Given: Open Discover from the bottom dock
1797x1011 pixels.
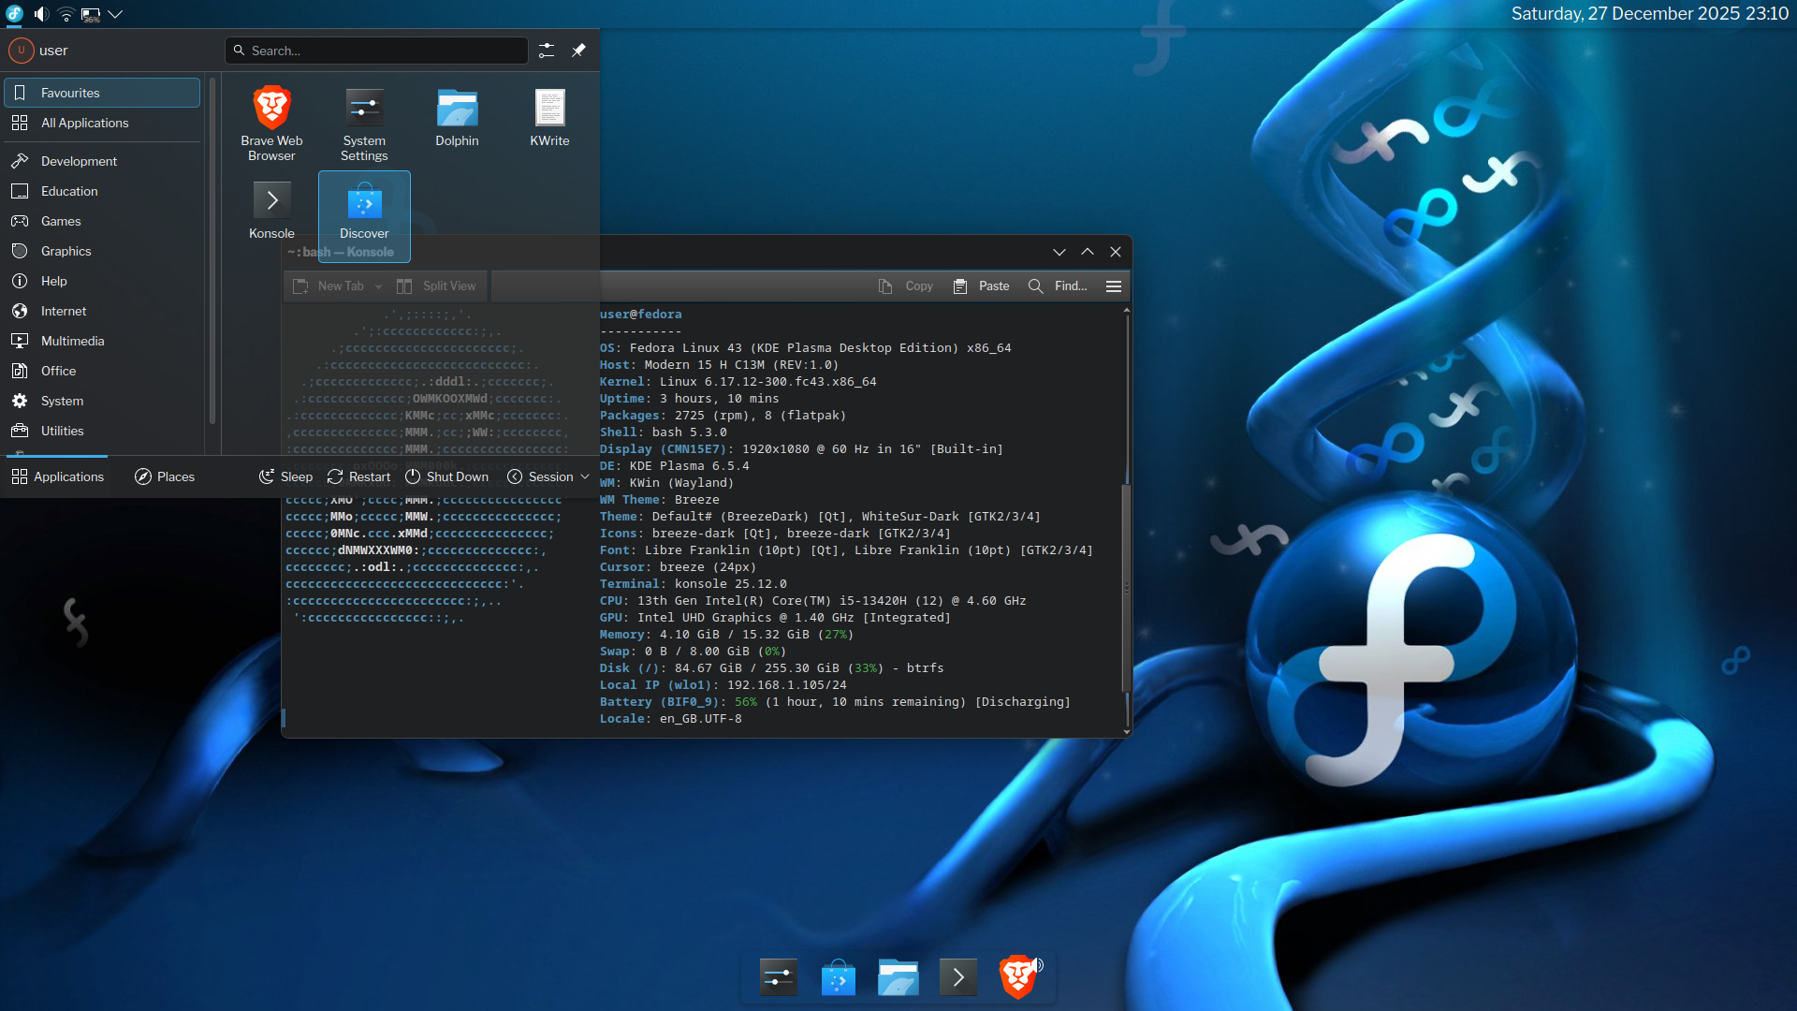Looking at the screenshot, I should pos(838,977).
